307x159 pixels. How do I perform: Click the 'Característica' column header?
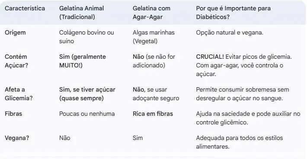tap(25, 8)
